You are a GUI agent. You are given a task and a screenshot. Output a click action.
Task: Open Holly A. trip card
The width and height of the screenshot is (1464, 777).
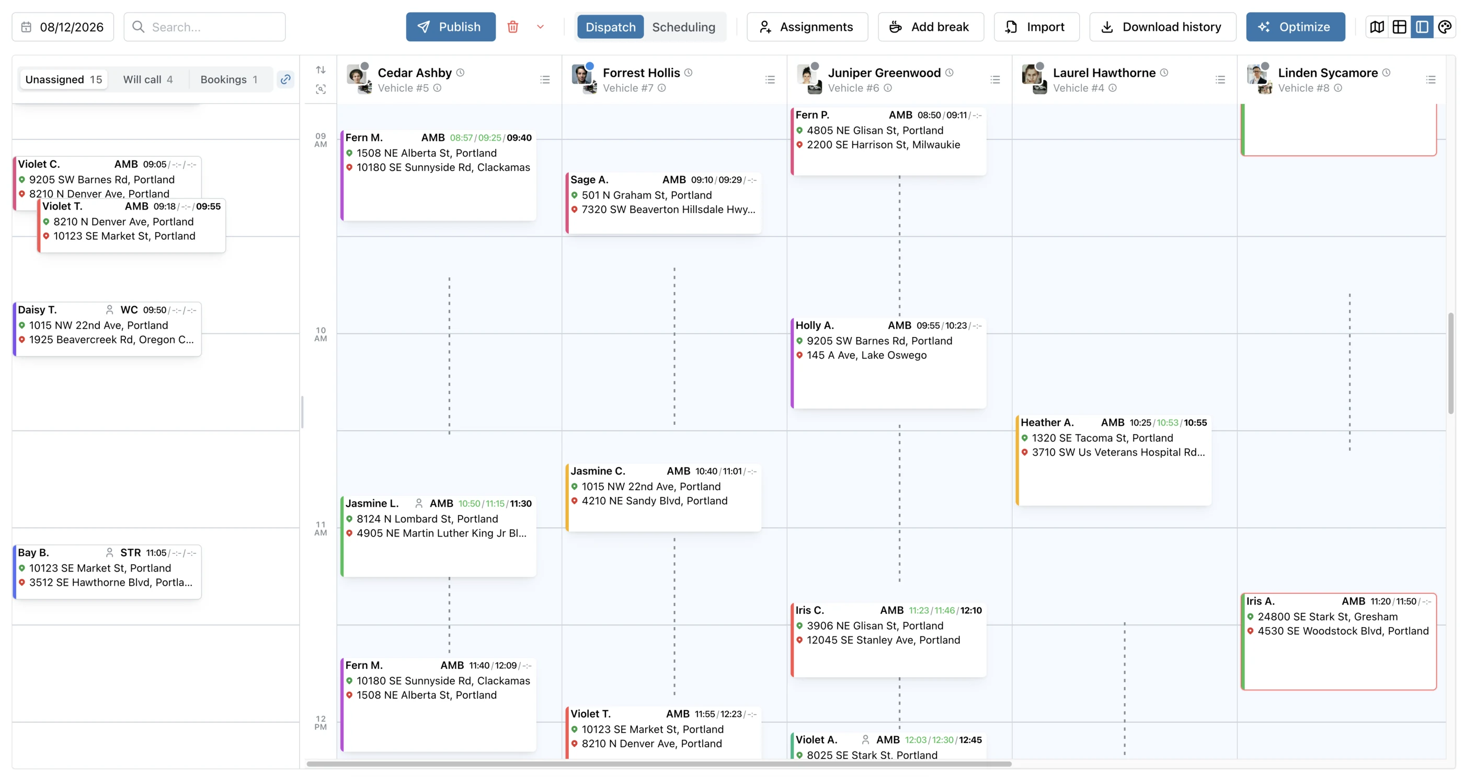(888, 364)
